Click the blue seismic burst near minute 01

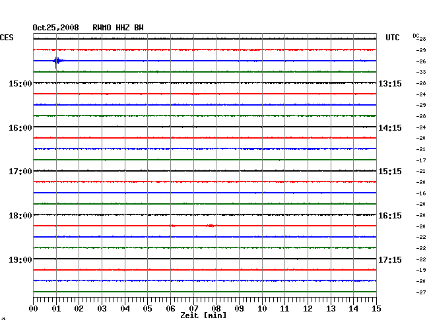click(58, 61)
